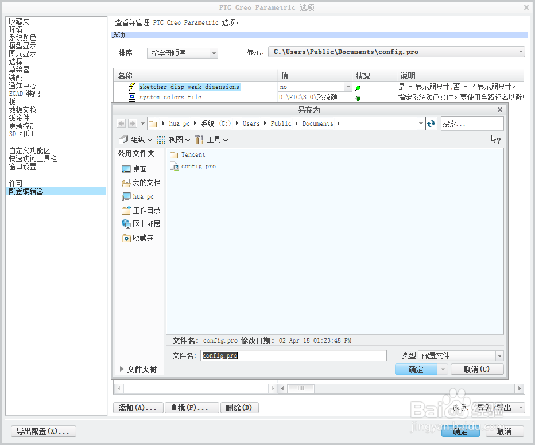Image resolution: width=535 pixels, height=445 pixels.
Task: Select ECAD 装配 category
Action: tap(24, 94)
